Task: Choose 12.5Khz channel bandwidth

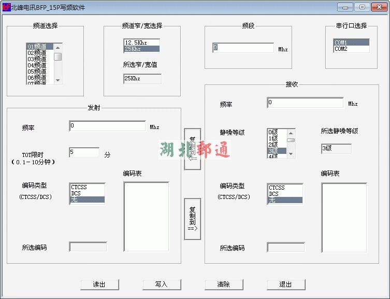Action: (141, 42)
